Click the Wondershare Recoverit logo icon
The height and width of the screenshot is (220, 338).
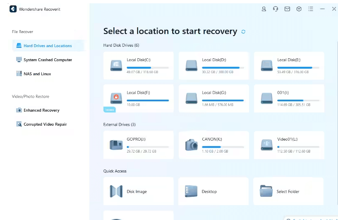[x=13, y=9]
